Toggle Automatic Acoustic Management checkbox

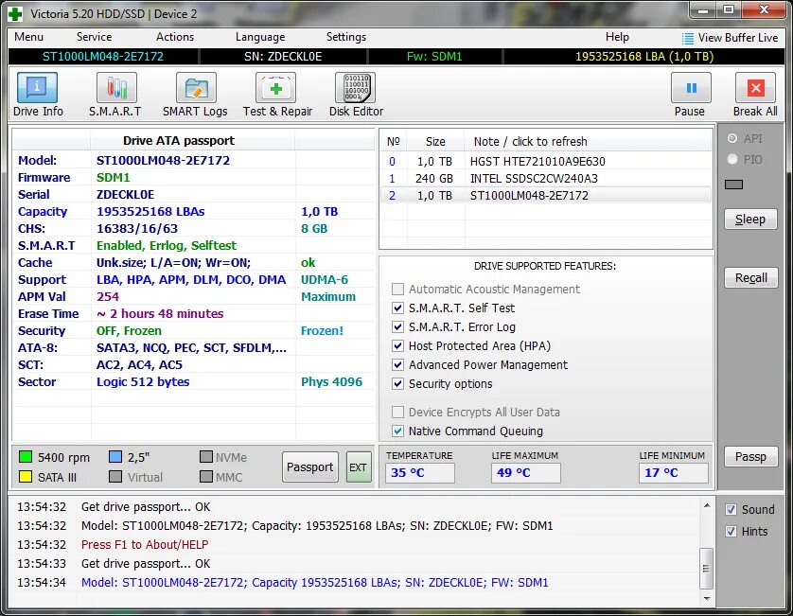click(x=398, y=289)
